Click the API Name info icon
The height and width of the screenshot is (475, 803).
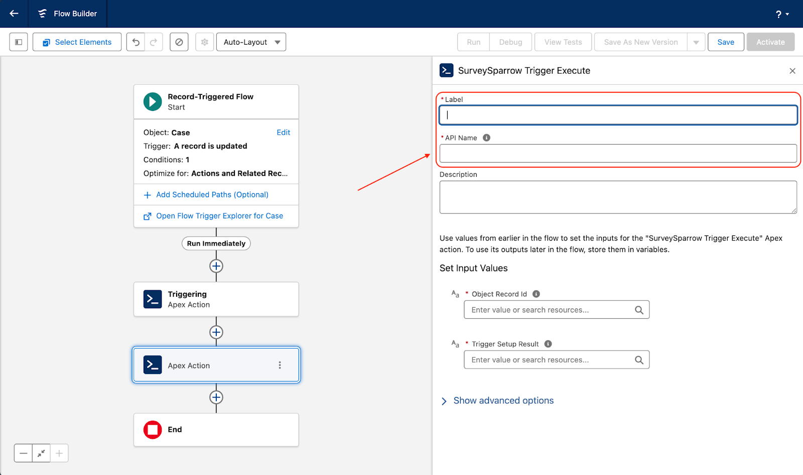coord(486,138)
